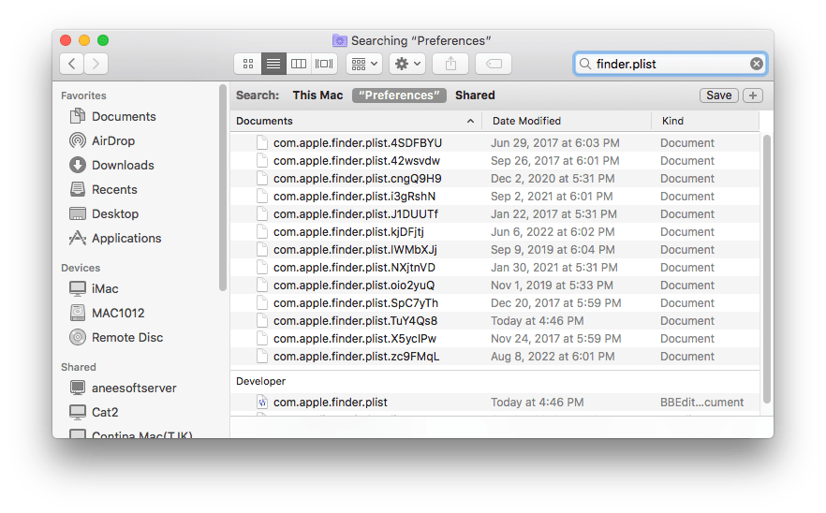Clear the search field text

(756, 64)
